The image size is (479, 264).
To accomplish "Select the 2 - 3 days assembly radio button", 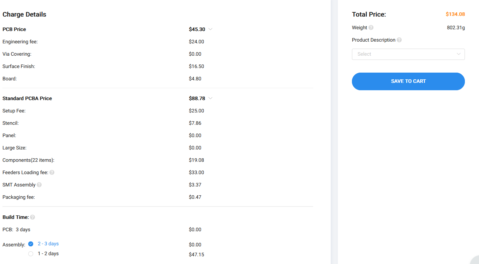I will tap(31, 244).
